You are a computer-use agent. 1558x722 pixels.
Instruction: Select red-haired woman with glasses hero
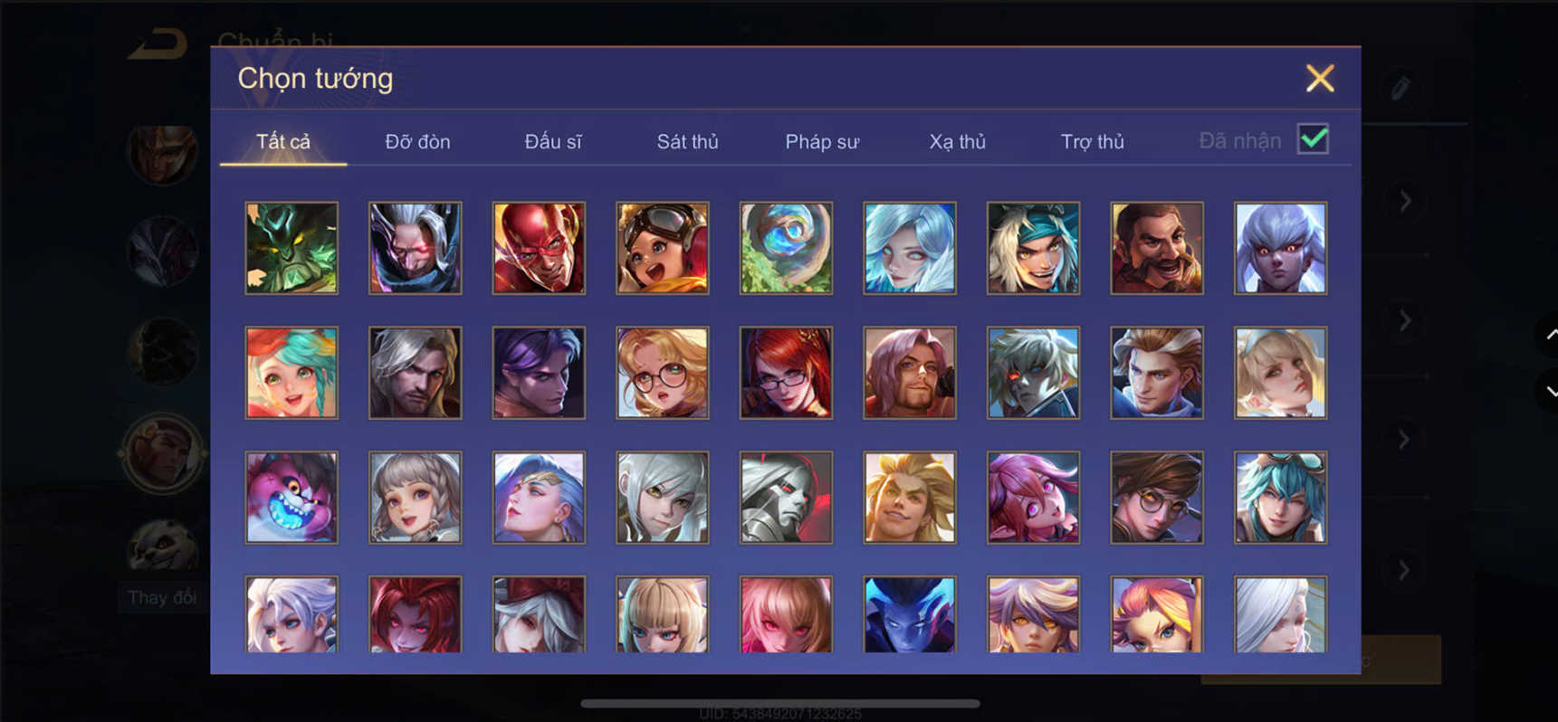click(x=786, y=373)
